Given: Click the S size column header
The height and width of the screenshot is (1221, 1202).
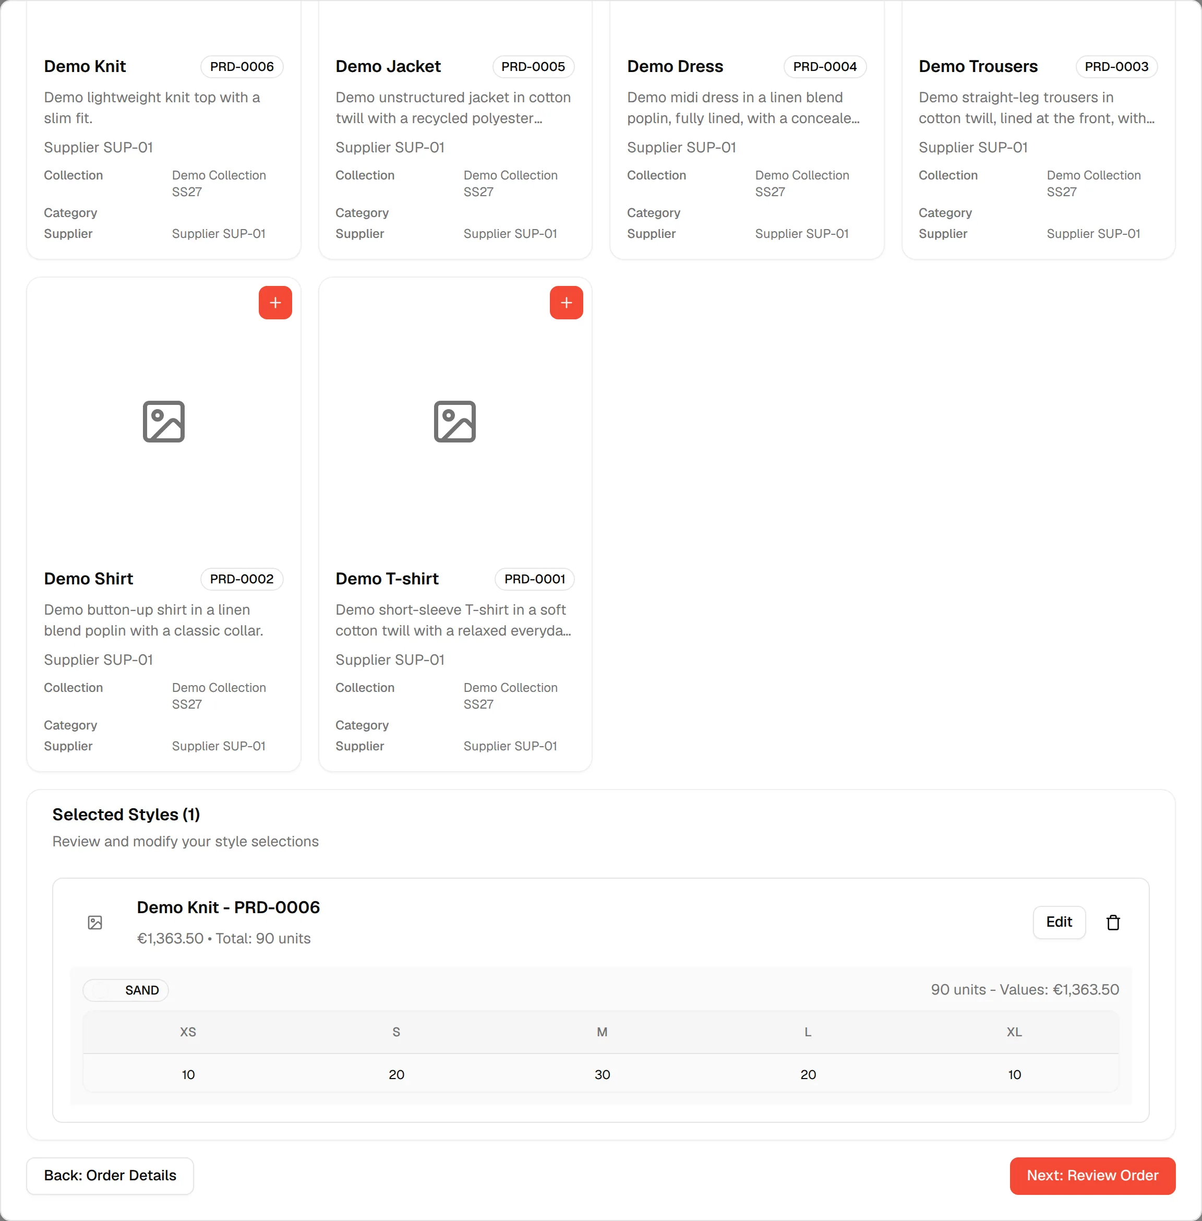Looking at the screenshot, I should (396, 1032).
